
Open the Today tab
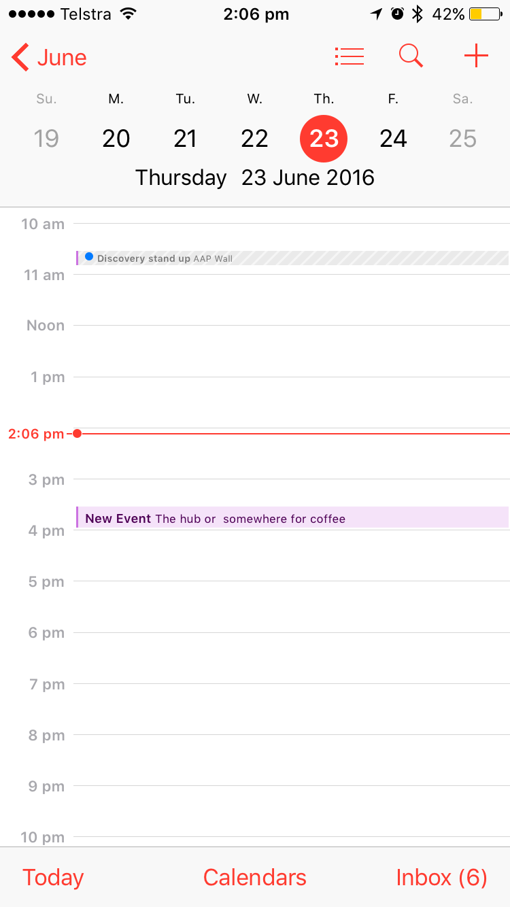[x=53, y=877]
